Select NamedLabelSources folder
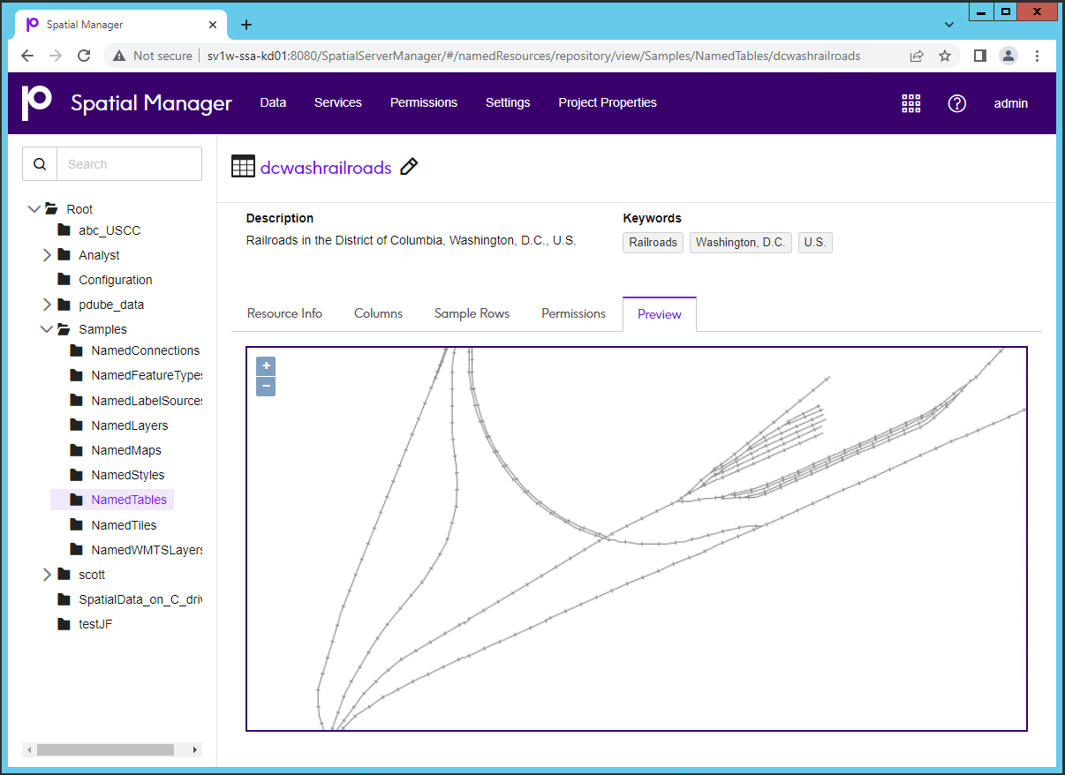The image size is (1065, 775). coord(147,401)
